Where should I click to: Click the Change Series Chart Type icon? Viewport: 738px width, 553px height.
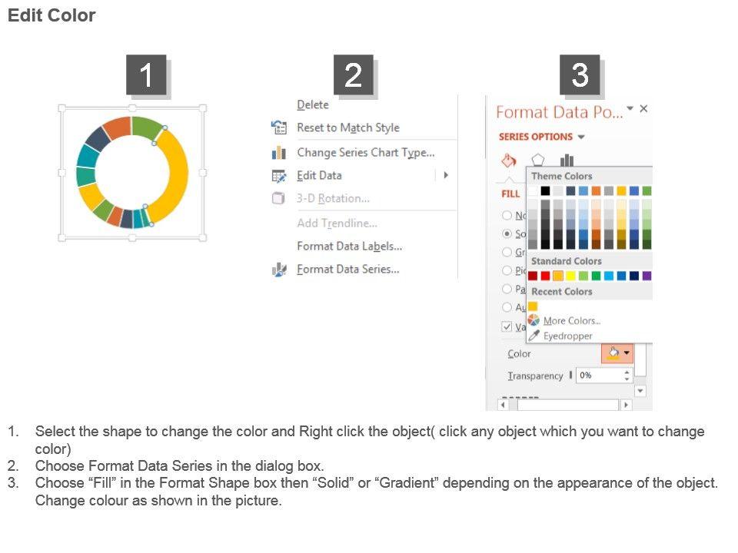279,153
